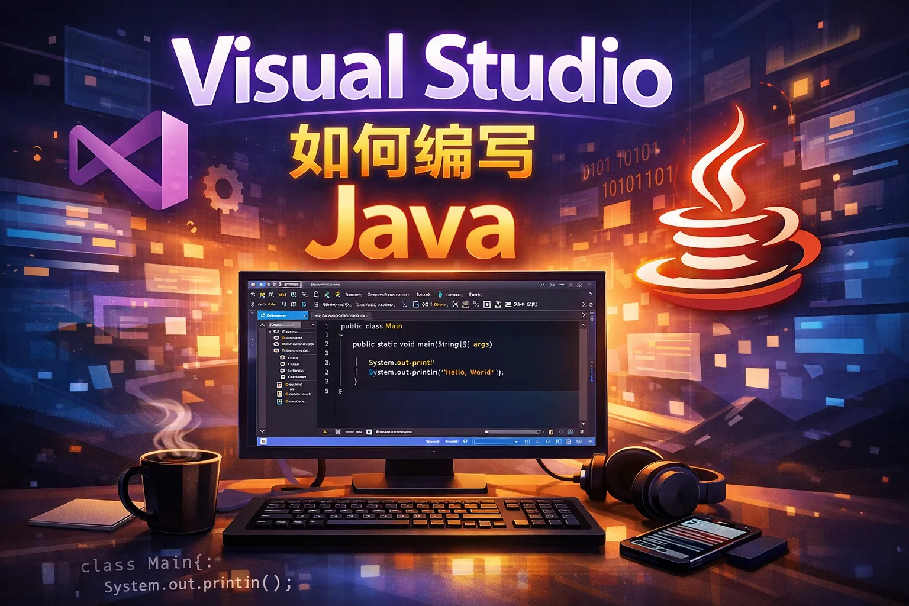
Task: Open the tab overflow chevron right of the tab bar
Action: click(x=583, y=315)
